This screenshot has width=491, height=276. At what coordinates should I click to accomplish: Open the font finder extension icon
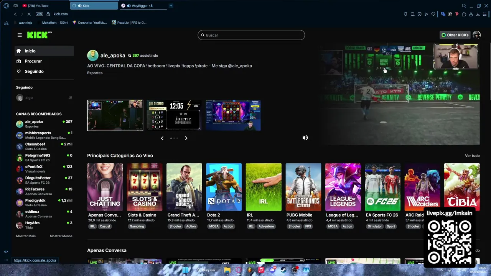click(450, 14)
